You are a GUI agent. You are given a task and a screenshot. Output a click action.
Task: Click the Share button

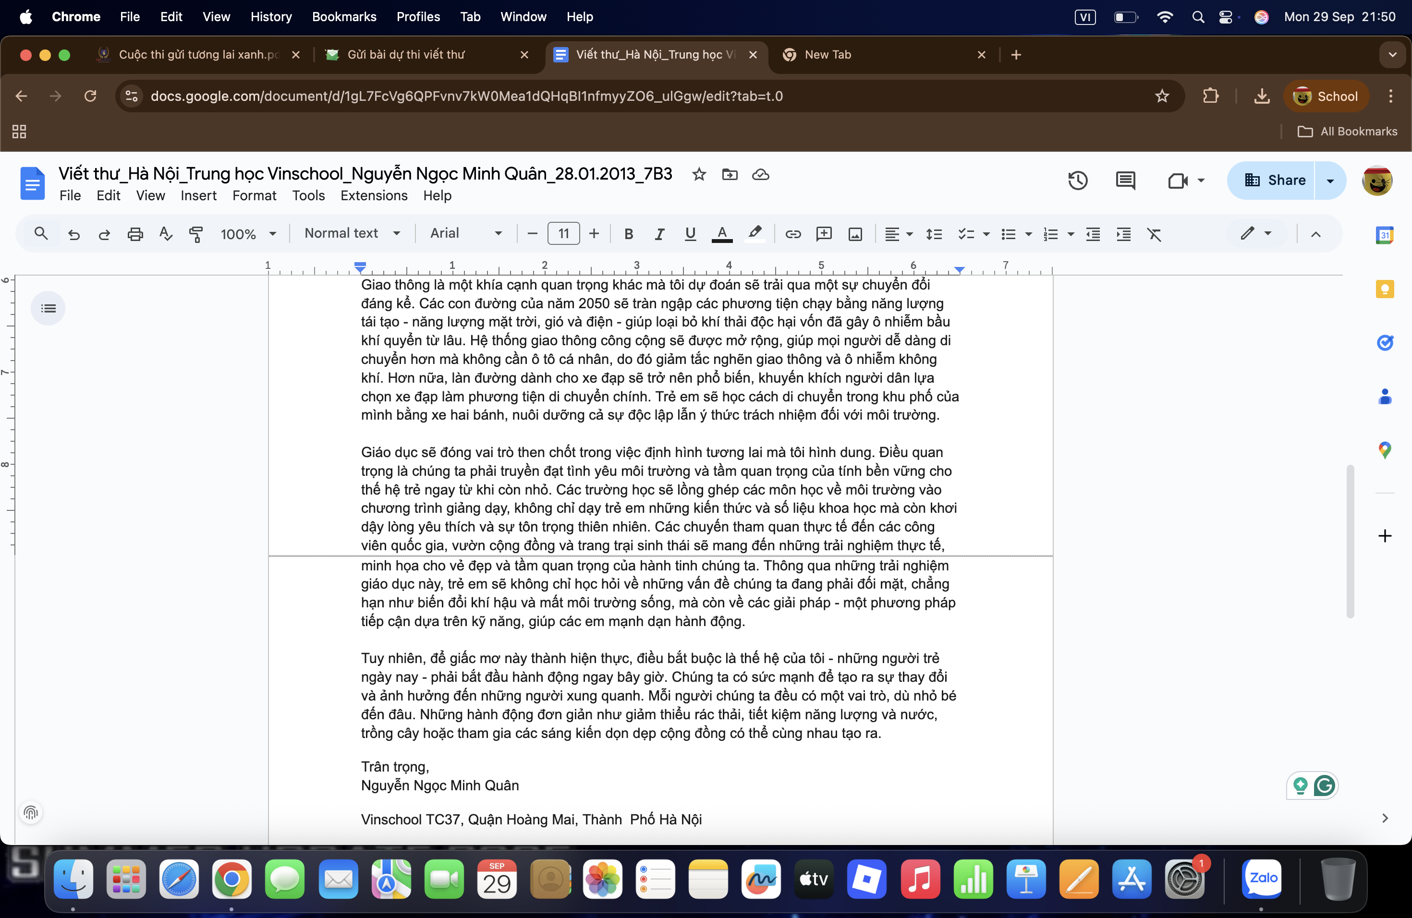click(x=1274, y=180)
